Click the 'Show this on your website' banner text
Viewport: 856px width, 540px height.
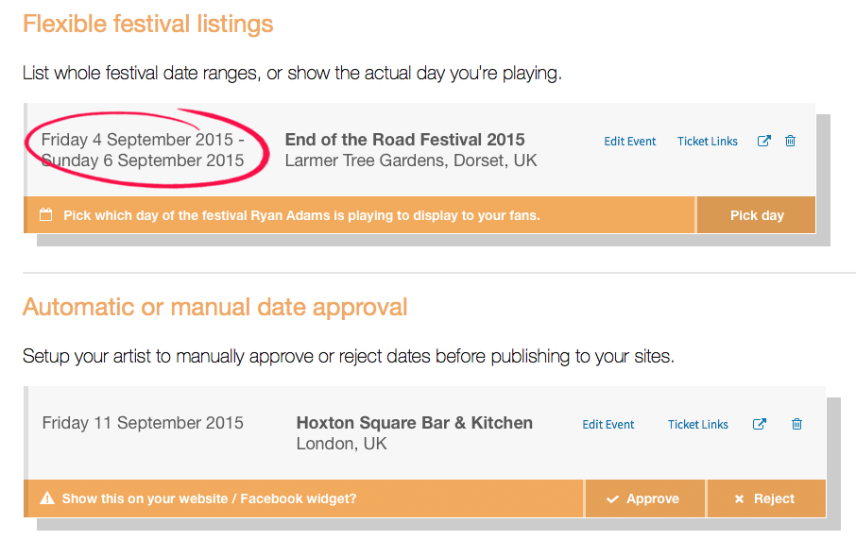[209, 498]
